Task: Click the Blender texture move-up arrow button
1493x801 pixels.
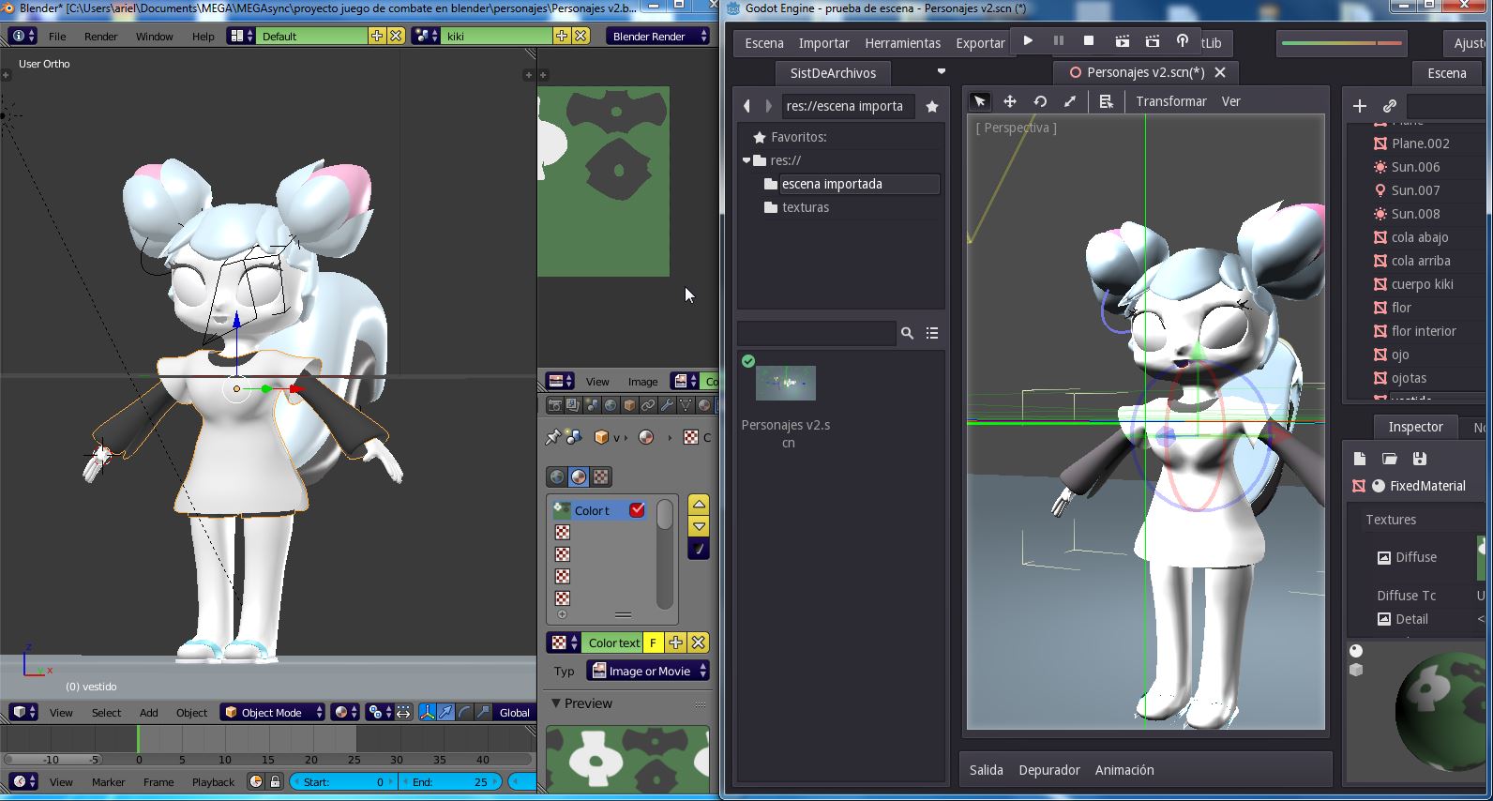Action: tap(699, 505)
